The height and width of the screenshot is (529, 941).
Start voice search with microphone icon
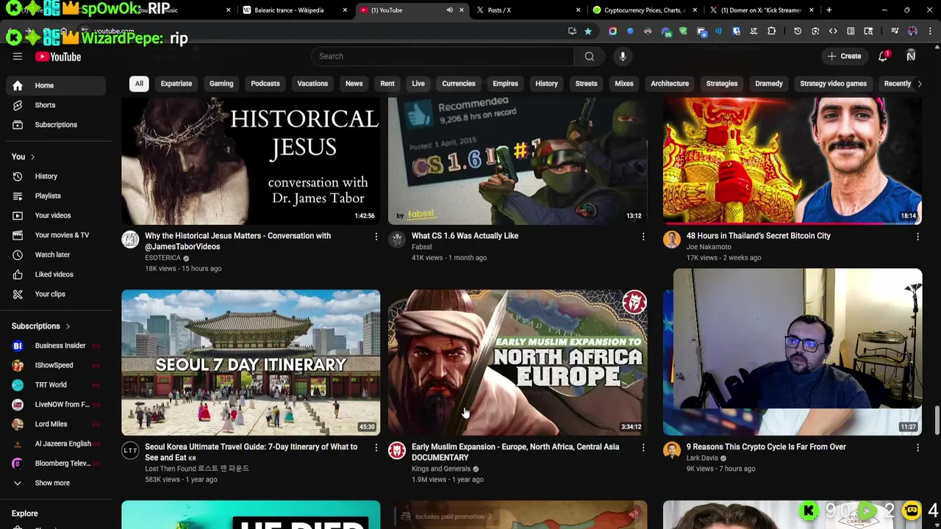tap(623, 56)
